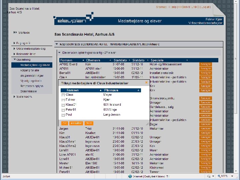Click Handelsass., salg speciale cell
240x180 pixels.
point(161,107)
